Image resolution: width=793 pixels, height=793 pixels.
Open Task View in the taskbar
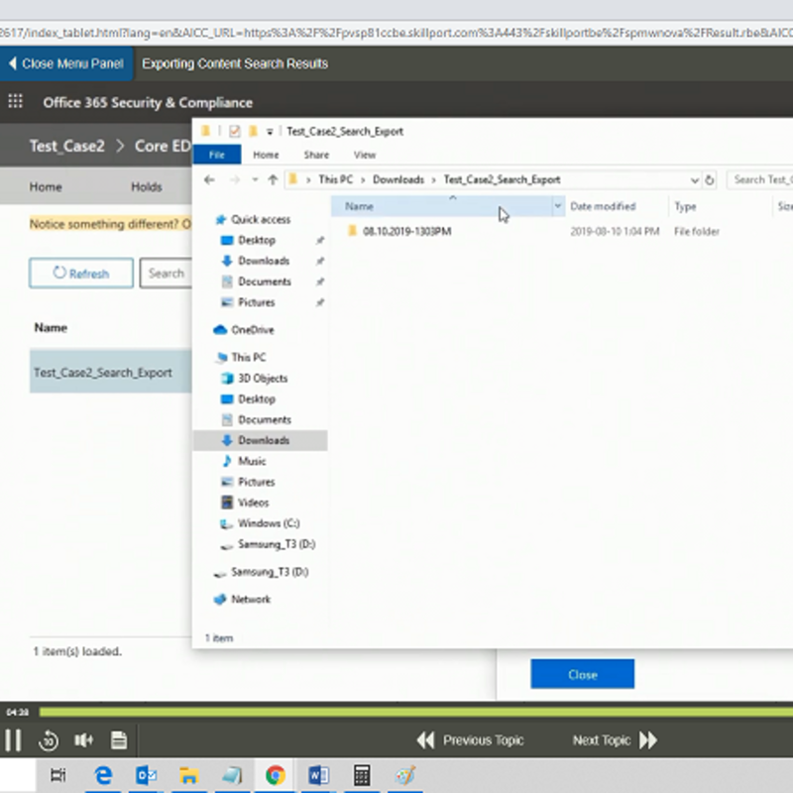pos(58,775)
